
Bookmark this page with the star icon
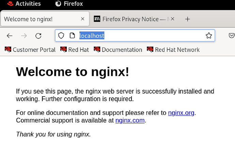click(x=209, y=36)
